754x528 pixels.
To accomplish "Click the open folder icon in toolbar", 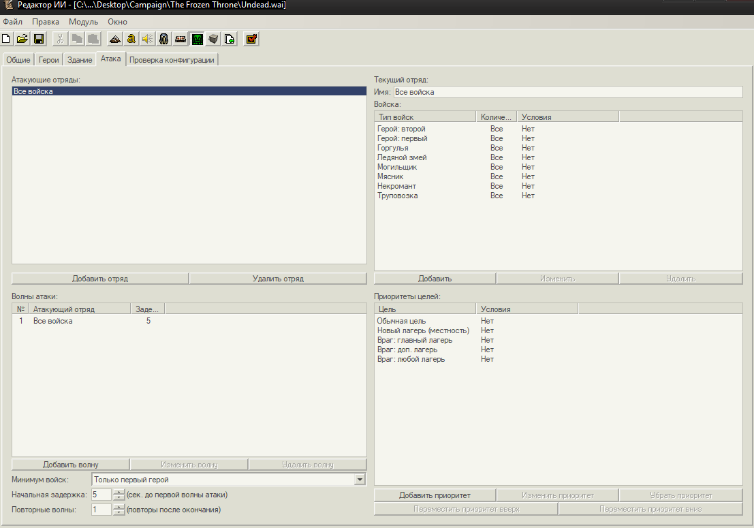I will (22, 39).
